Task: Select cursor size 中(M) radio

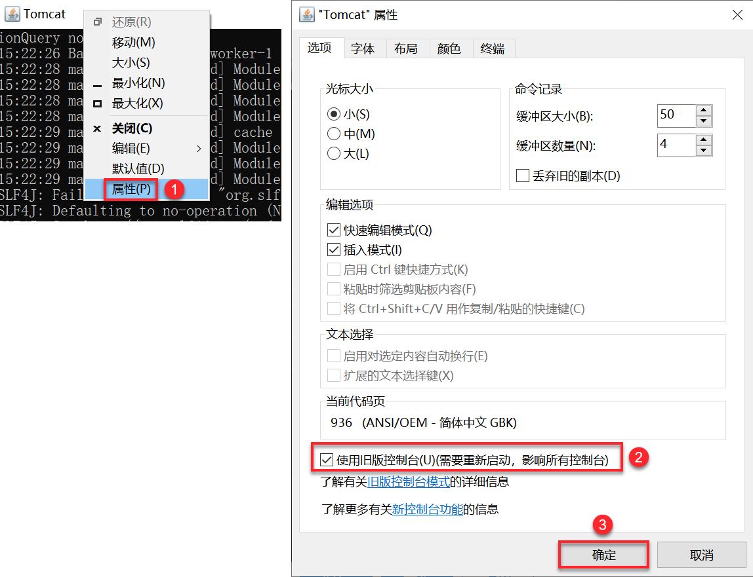Action: [334, 134]
